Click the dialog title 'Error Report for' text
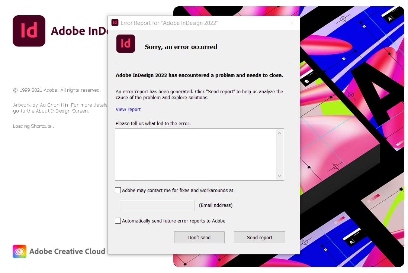Screen dimensions: 408x273 pos(169,23)
